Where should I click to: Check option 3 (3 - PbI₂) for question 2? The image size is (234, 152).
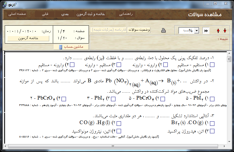(x=113, y=99)
